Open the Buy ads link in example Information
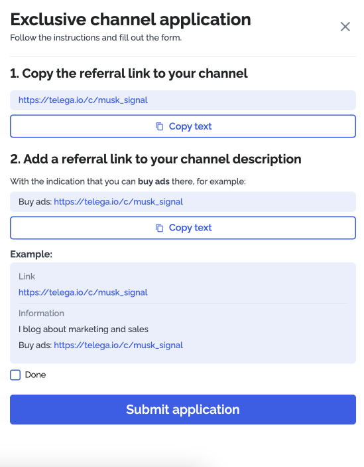The image size is (364, 467). (x=118, y=345)
